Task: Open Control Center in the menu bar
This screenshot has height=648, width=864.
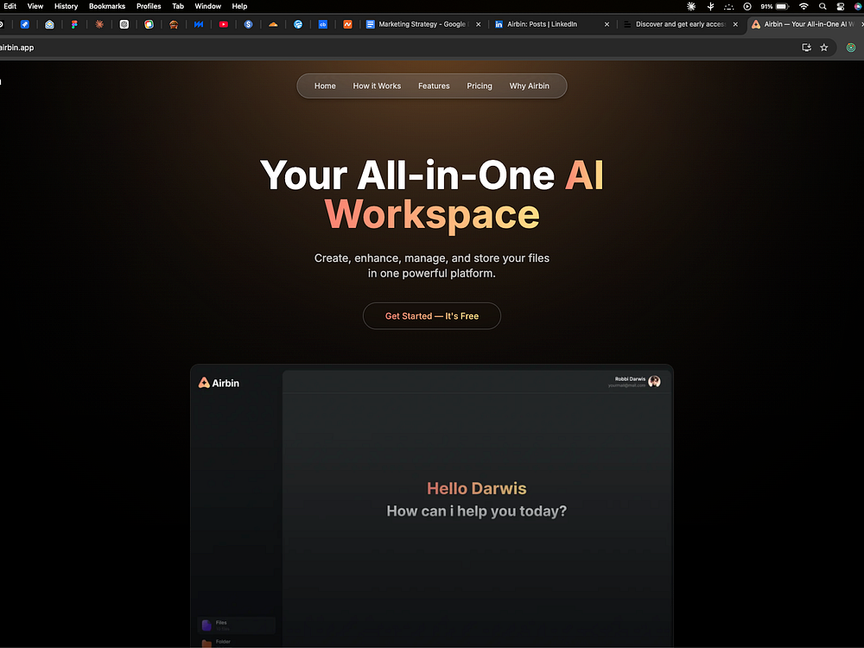Action: pyautogui.click(x=841, y=7)
